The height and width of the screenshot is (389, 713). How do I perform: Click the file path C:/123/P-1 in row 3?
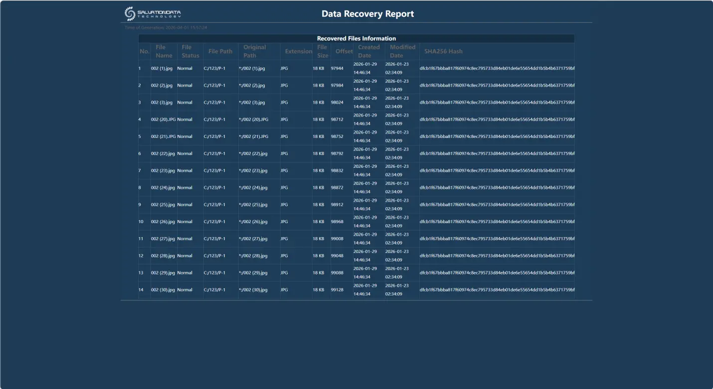click(215, 102)
